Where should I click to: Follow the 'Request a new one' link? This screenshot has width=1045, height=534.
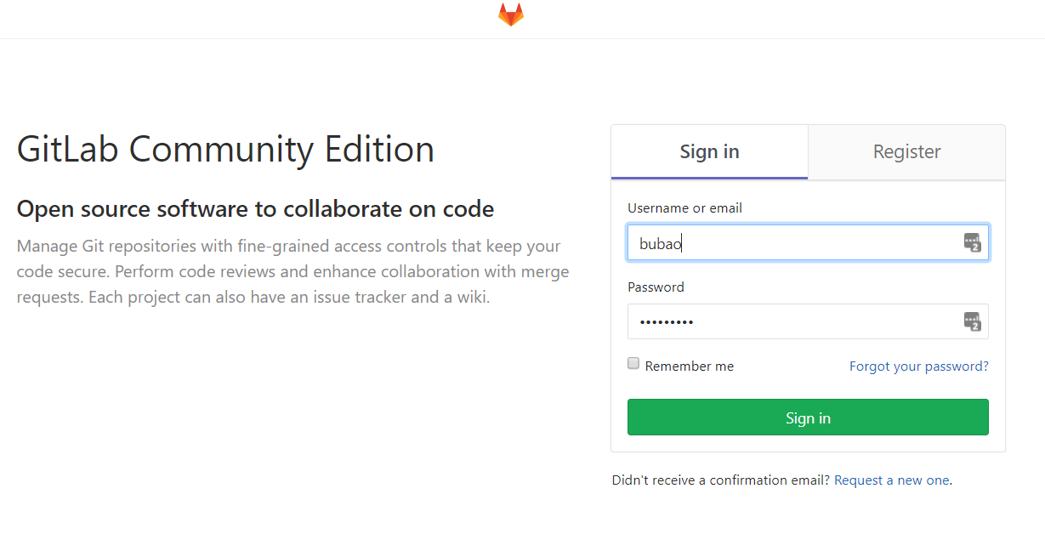[x=891, y=480]
